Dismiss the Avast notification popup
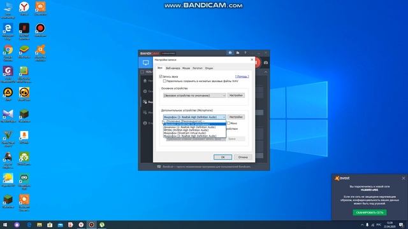 [404, 178]
